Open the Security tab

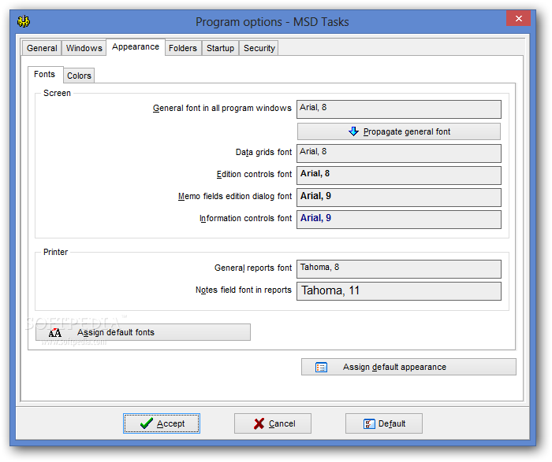click(259, 48)
